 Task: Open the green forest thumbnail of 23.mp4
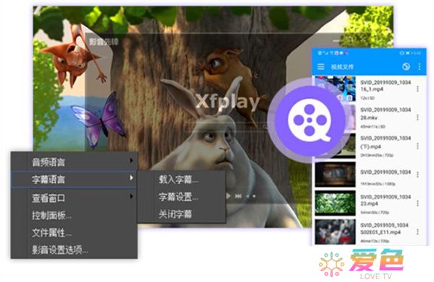click(x=335, y=203)
